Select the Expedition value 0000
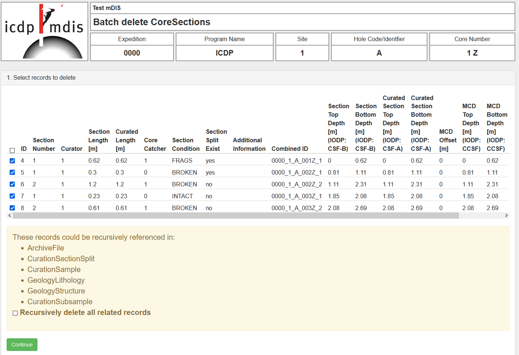 132,53
